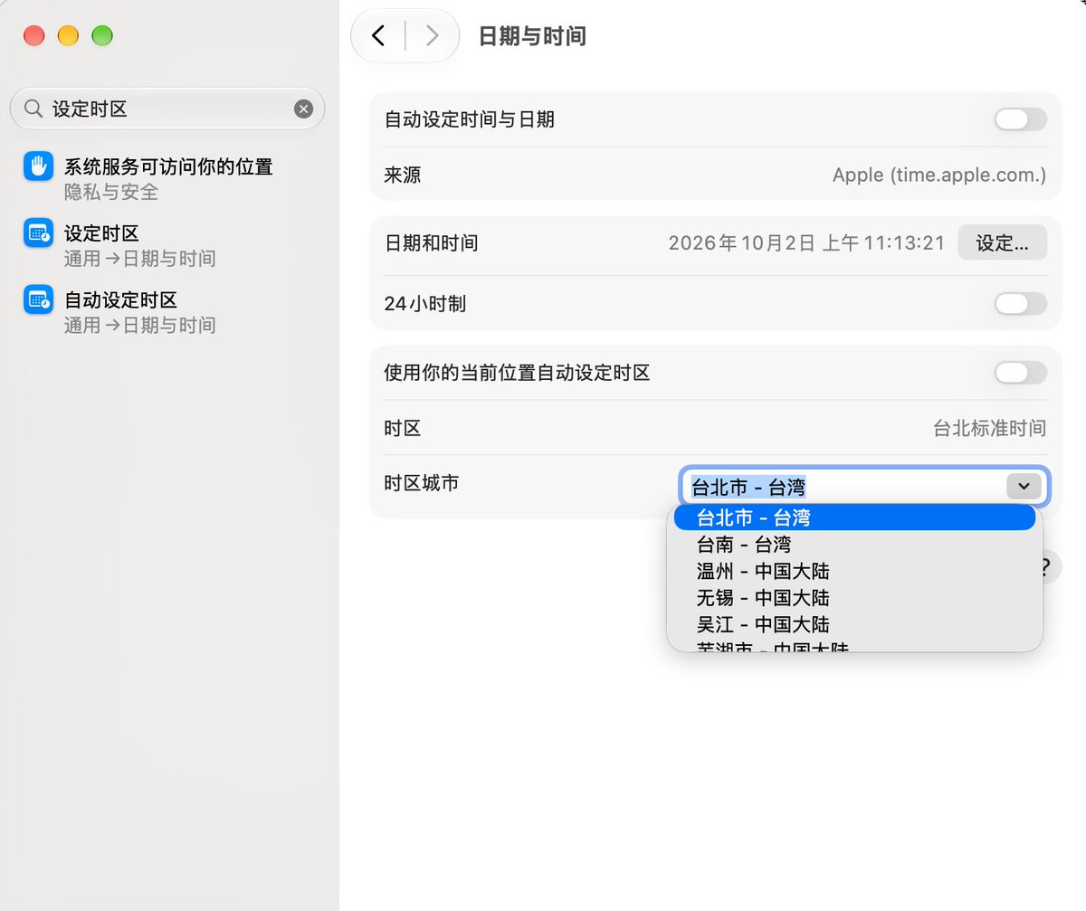Click the 设定… button

[x=1002, y=243]
